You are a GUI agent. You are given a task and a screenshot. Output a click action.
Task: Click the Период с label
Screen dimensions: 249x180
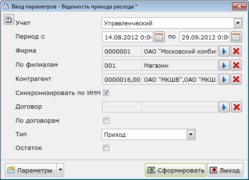pyautogui.click(x=30, y=37)
